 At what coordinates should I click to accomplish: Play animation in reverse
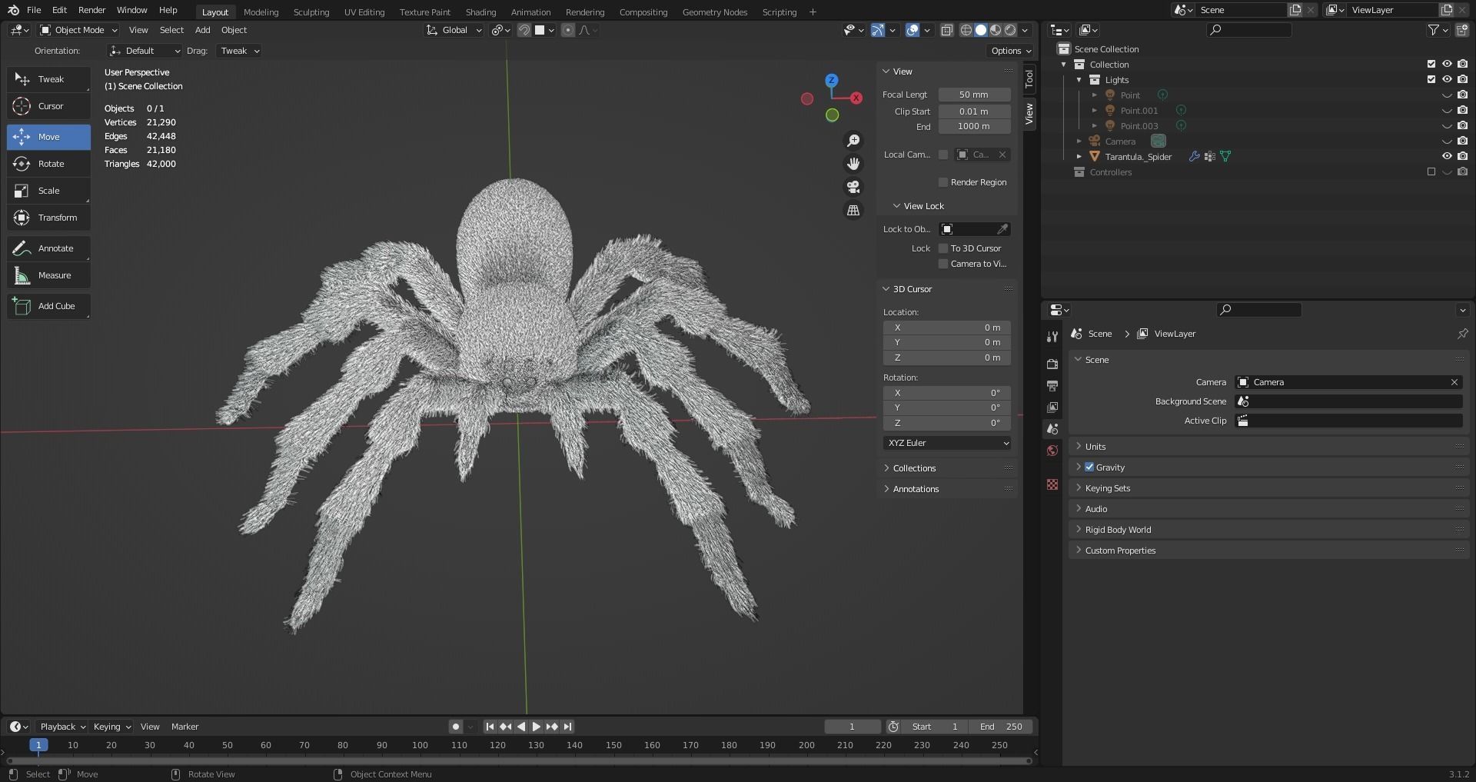pos(521,727)
